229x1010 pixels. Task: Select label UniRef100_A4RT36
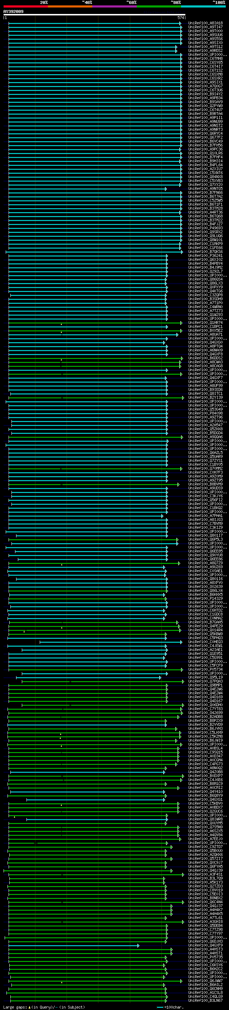[205, 212]
